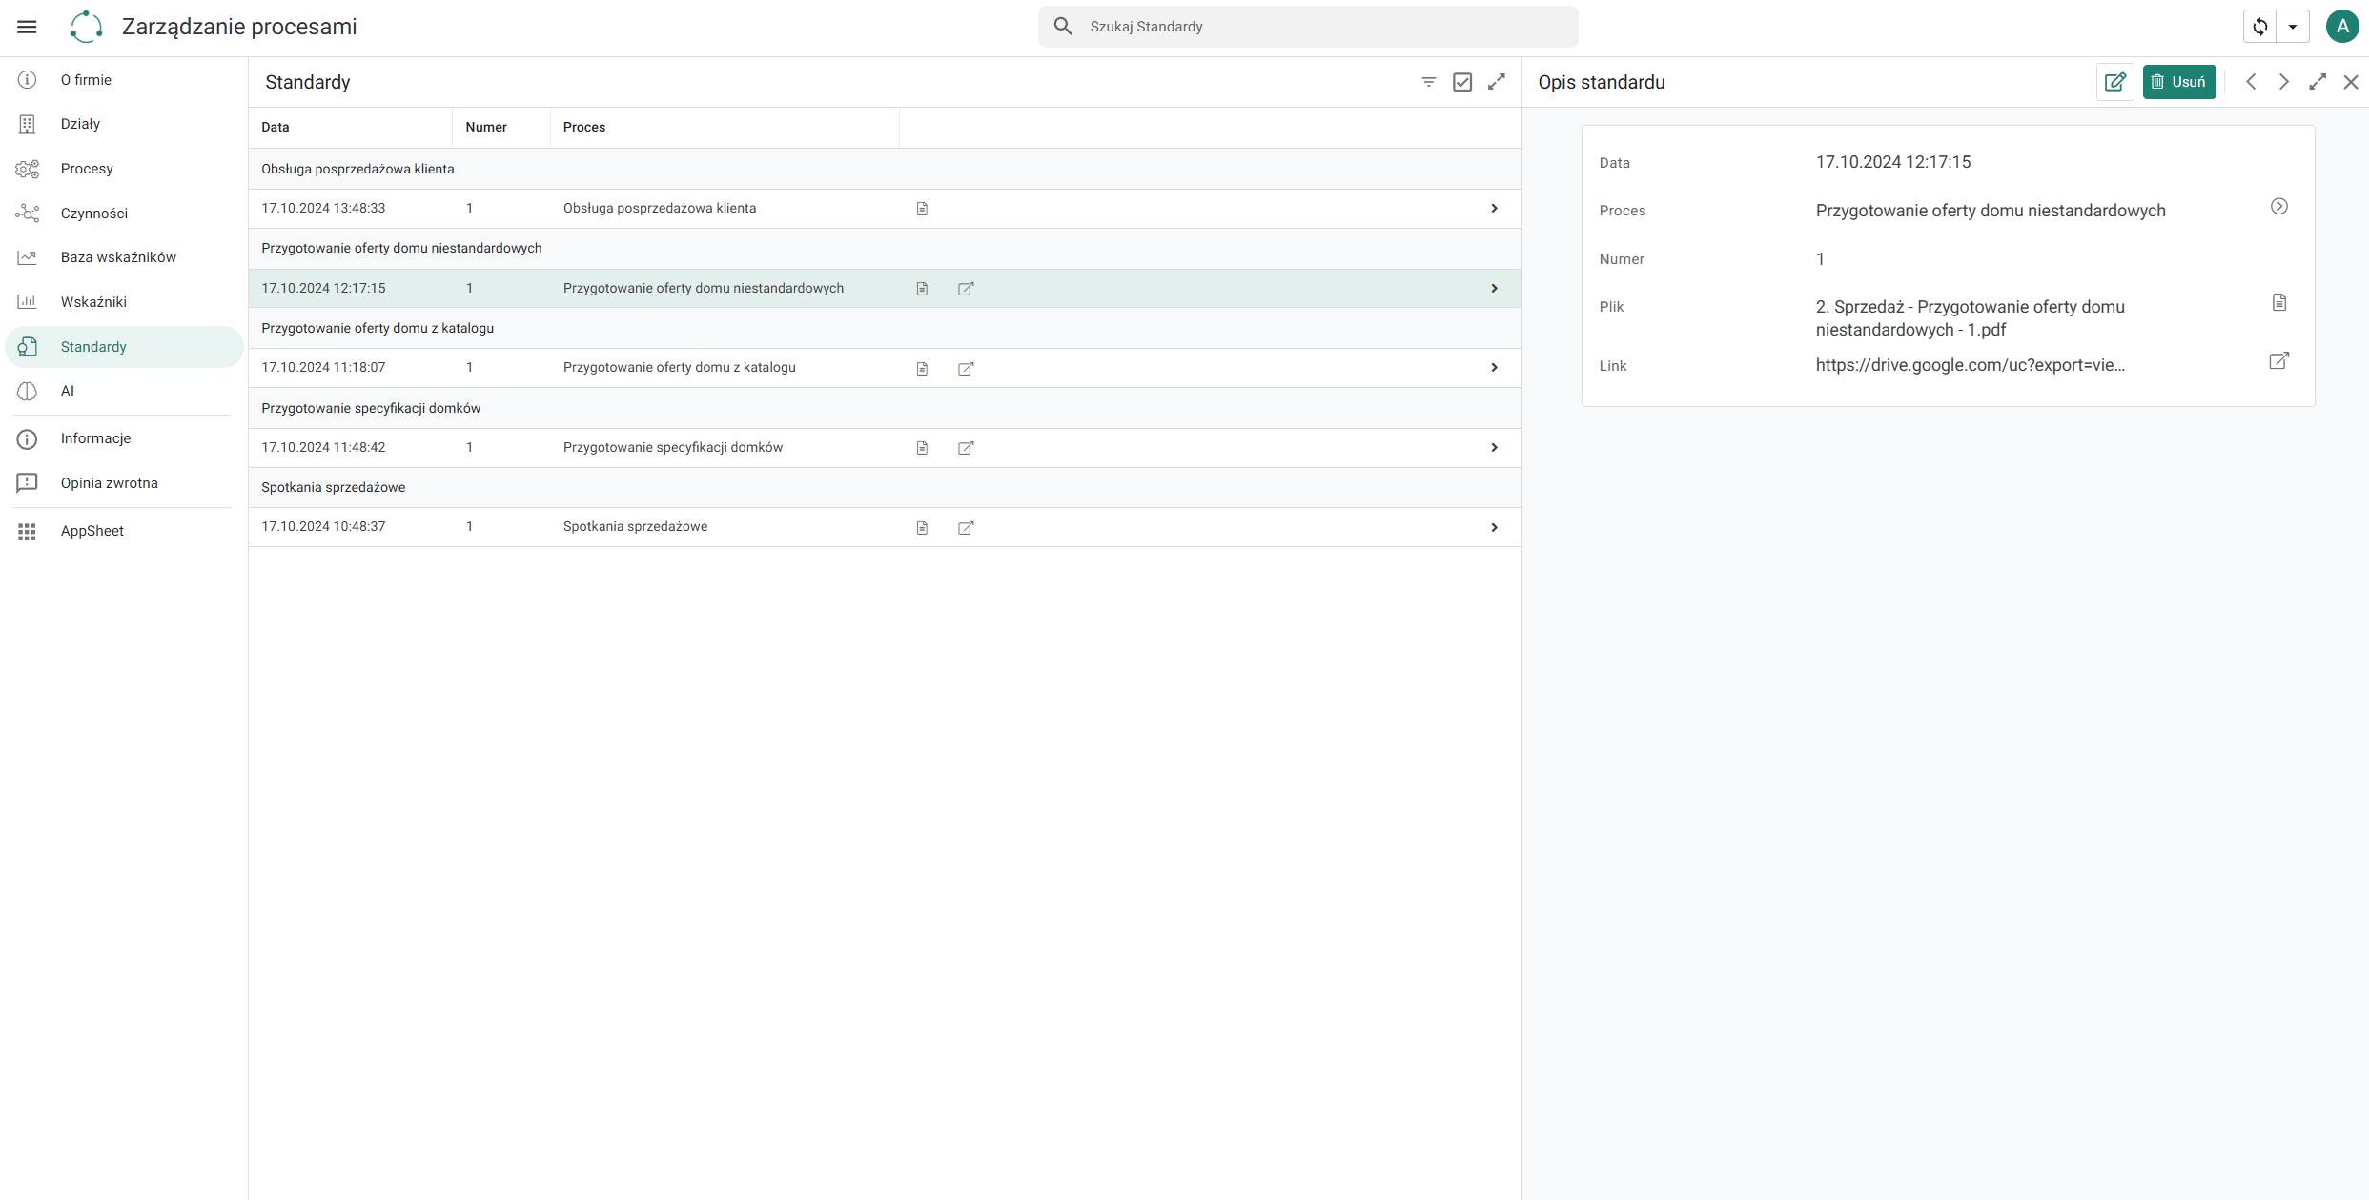Expand row chevron for Przygotowanie specyfikacji domków
The height and width of the screenshot is (1200, 2369).
(1494, 447)
